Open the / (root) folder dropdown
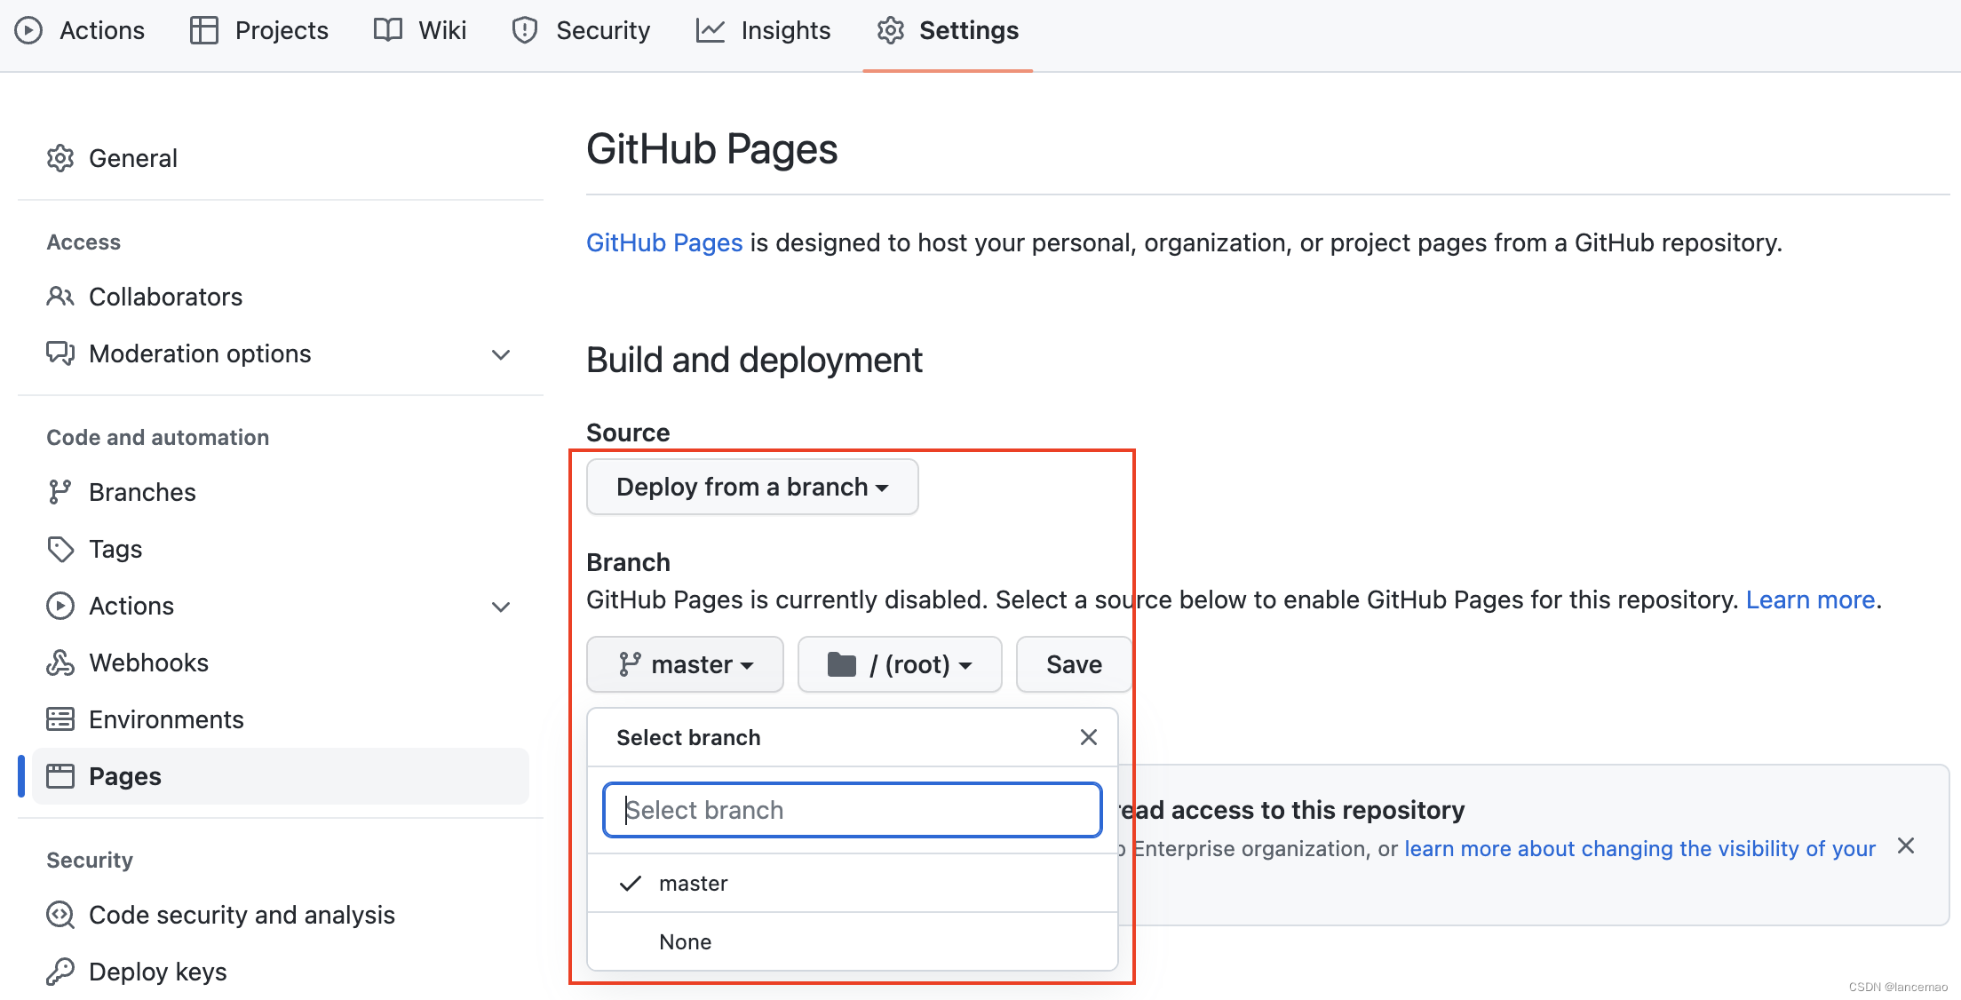Screen dimensions: 1961x1000 pyautogui.click(x=899, y=664)
